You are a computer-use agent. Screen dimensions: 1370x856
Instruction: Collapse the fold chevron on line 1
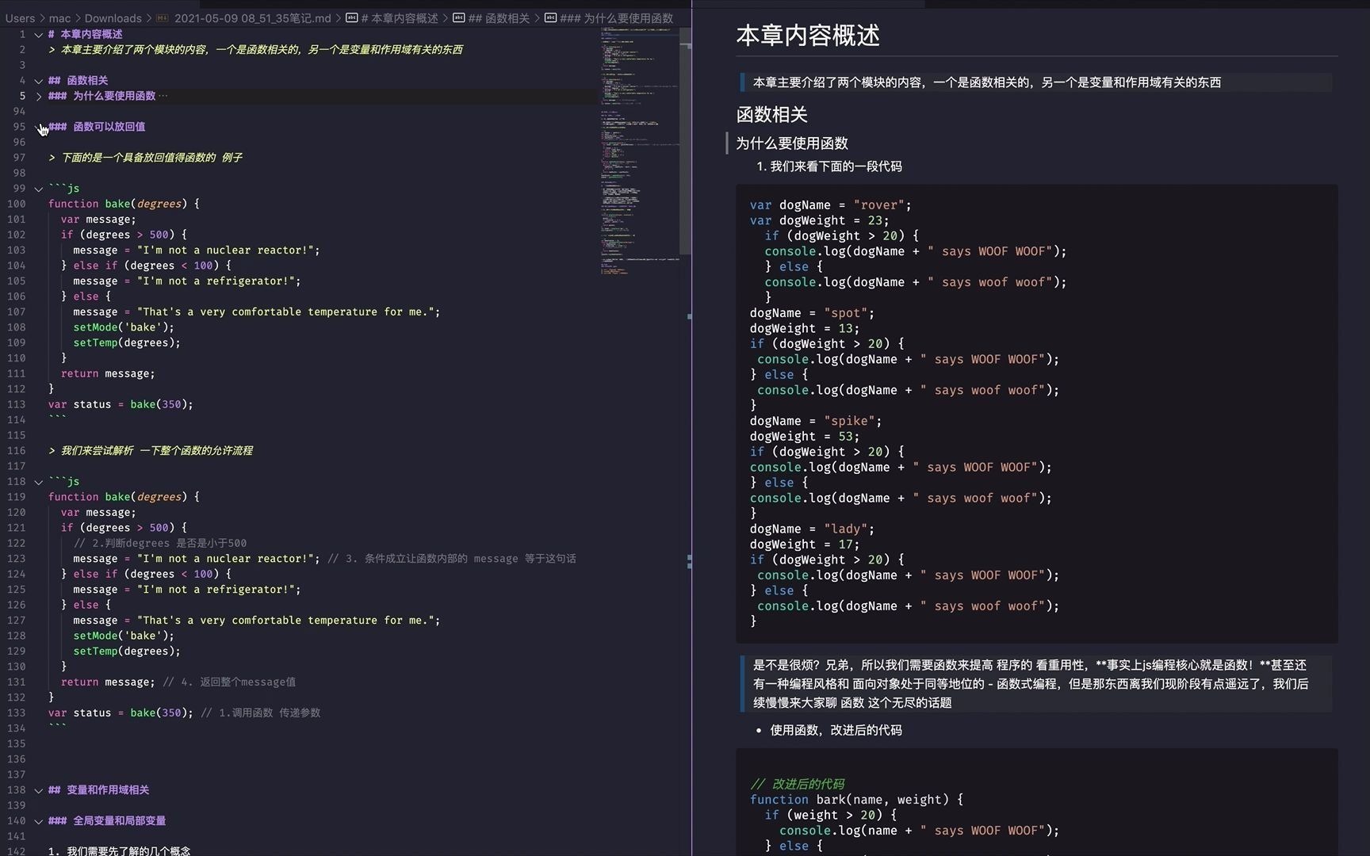(x=38, y=35)
